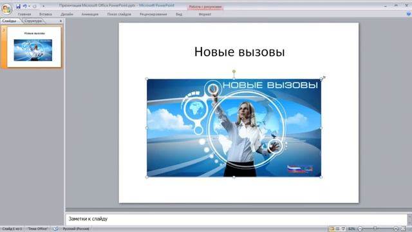The height and width of the screenshot is (232, 412).
Task: Fit slide to current window icon
Action: coord(404,229)
